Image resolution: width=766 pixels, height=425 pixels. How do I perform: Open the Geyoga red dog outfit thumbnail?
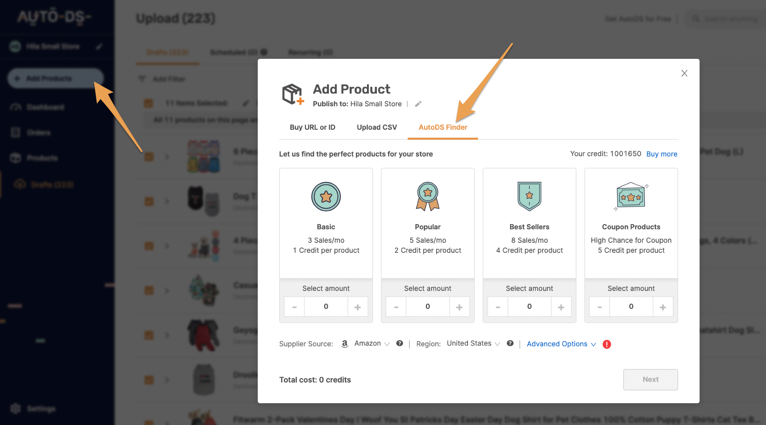[x=203, y=335]
